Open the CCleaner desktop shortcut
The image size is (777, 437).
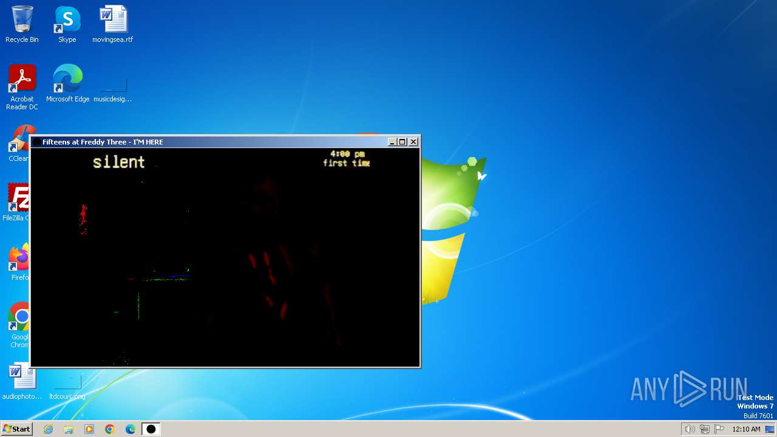tap(18, 143)
